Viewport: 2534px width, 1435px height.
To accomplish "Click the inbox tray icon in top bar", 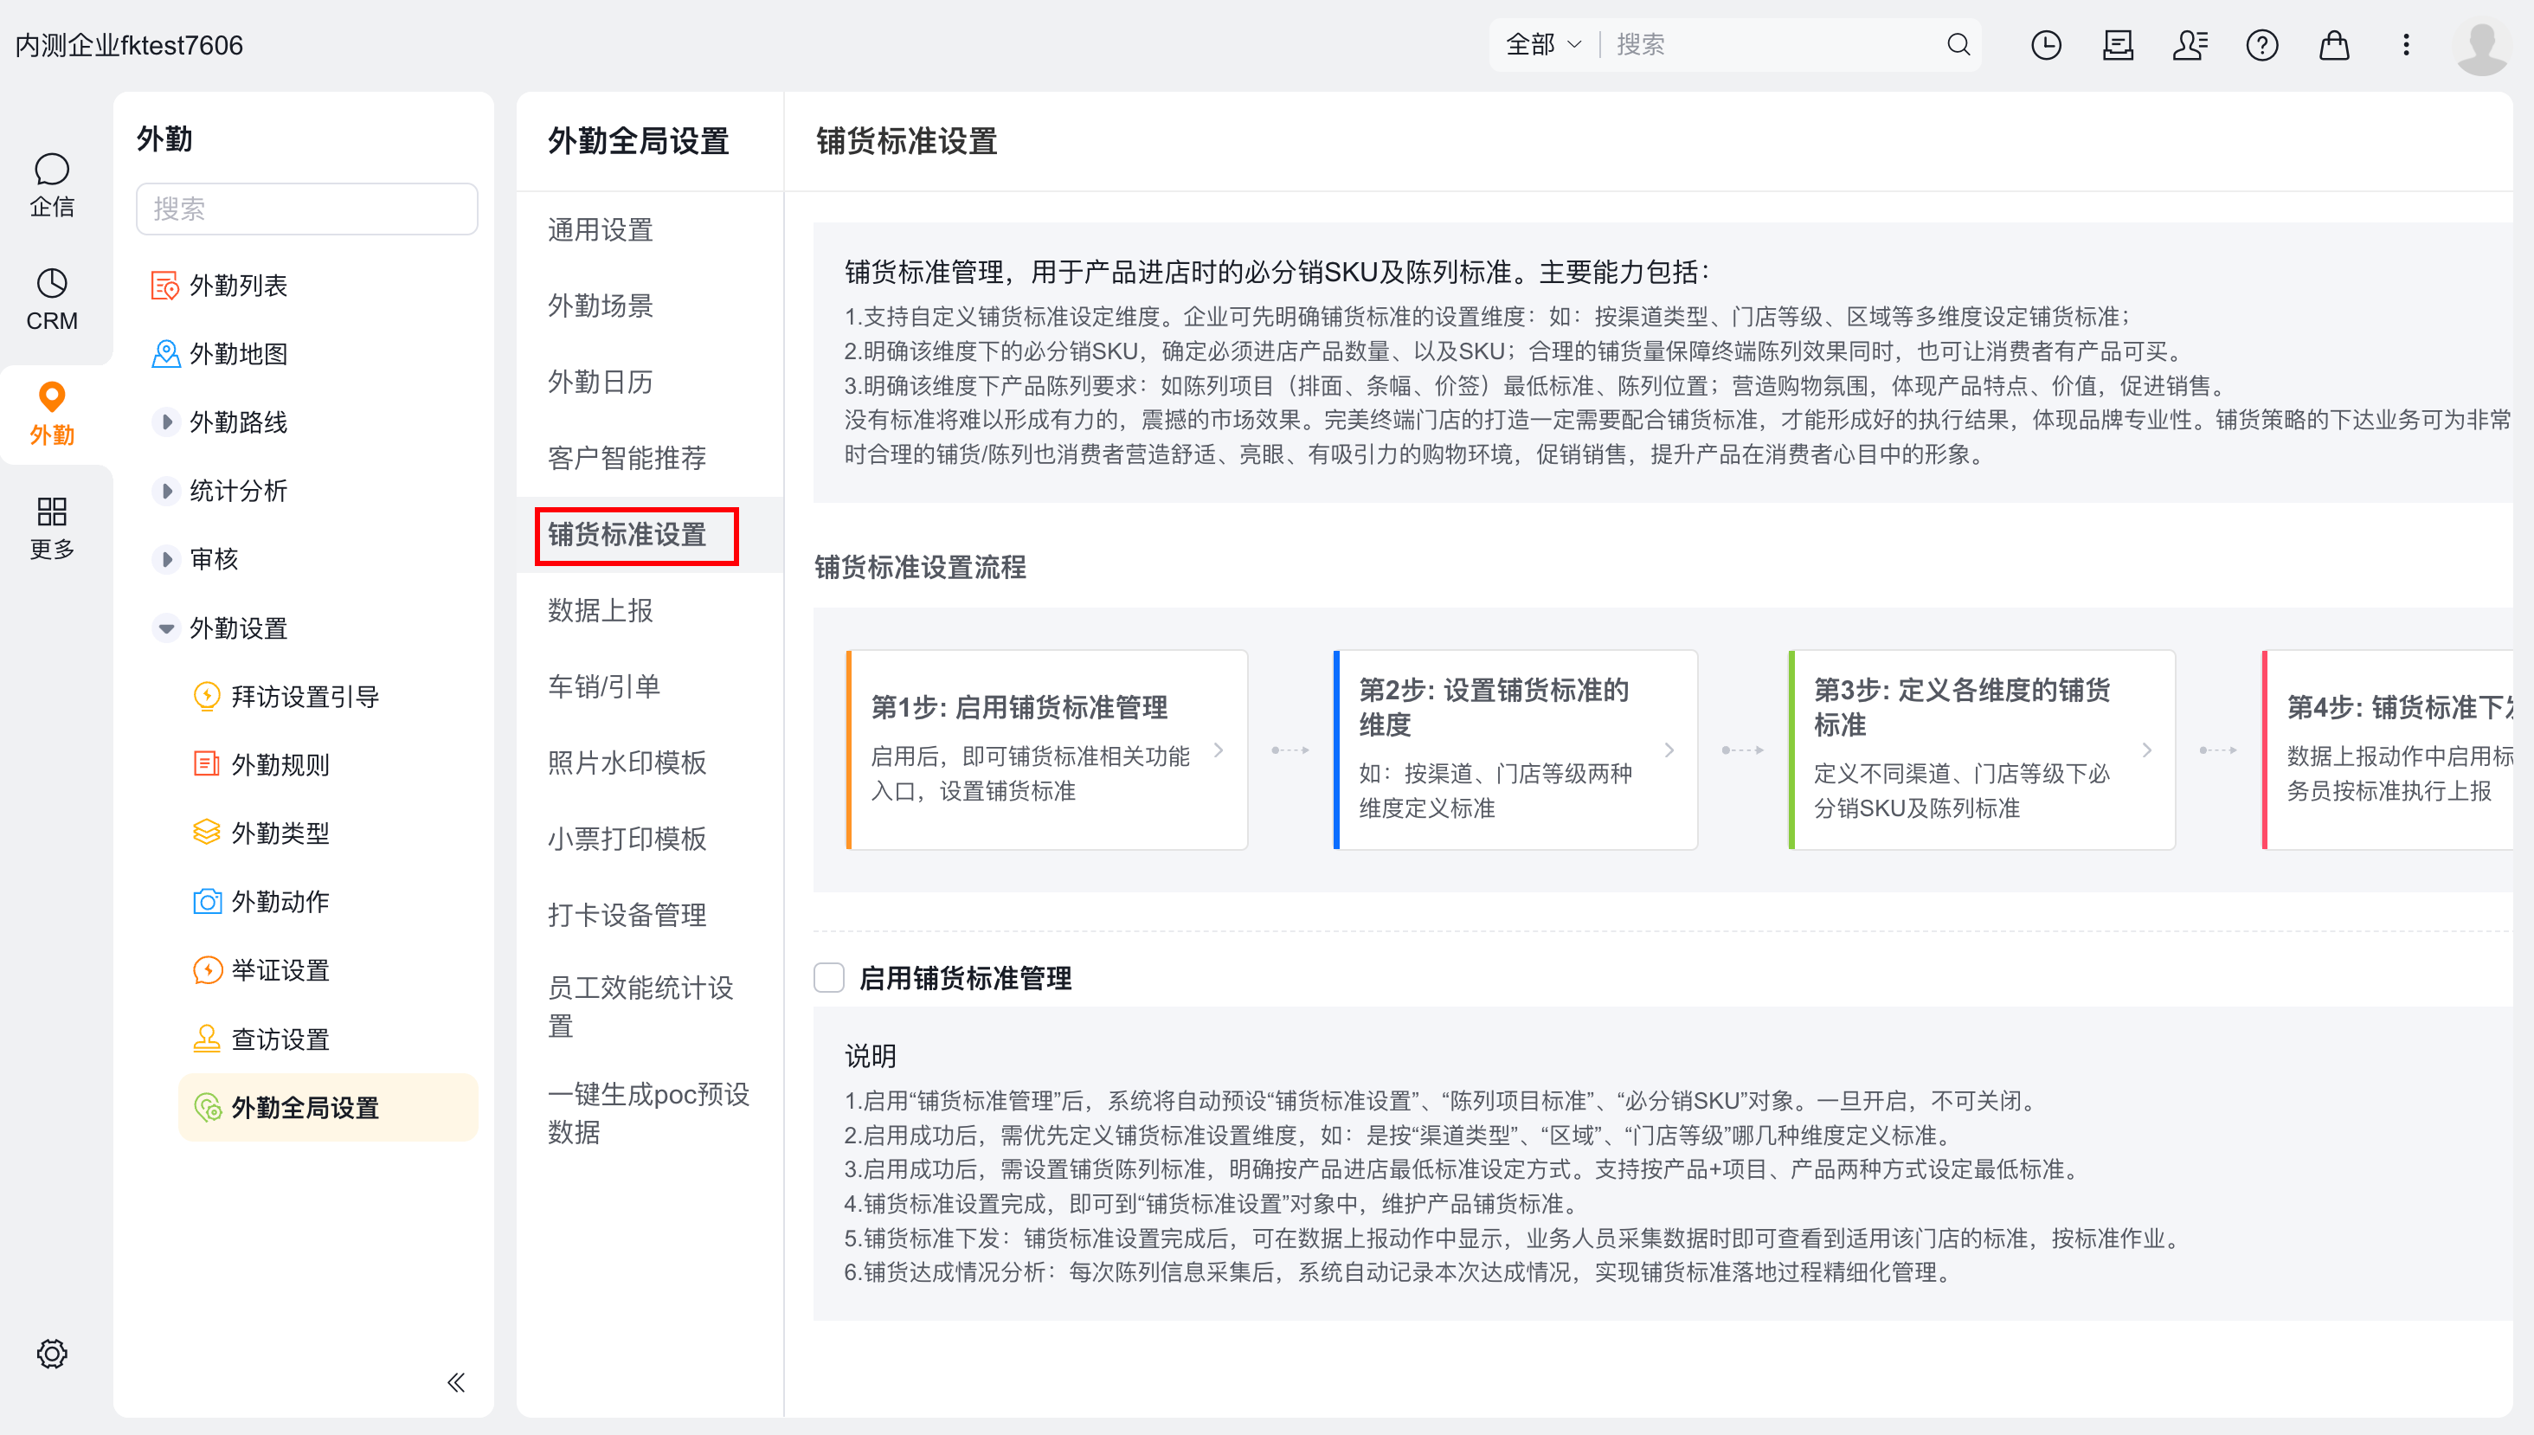I will 2119,44.
